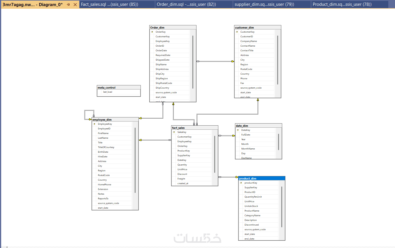Screen dimensions: 395x248
Task: Pin the Diagram_0 tab using the pushpin icon
Action: click(x=68, y=5)
